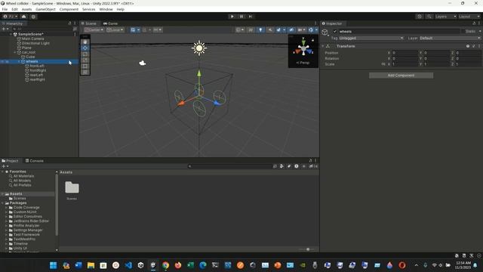Open Transform presets icon
This screenshot has width=483, height=272.
point(473,46)
